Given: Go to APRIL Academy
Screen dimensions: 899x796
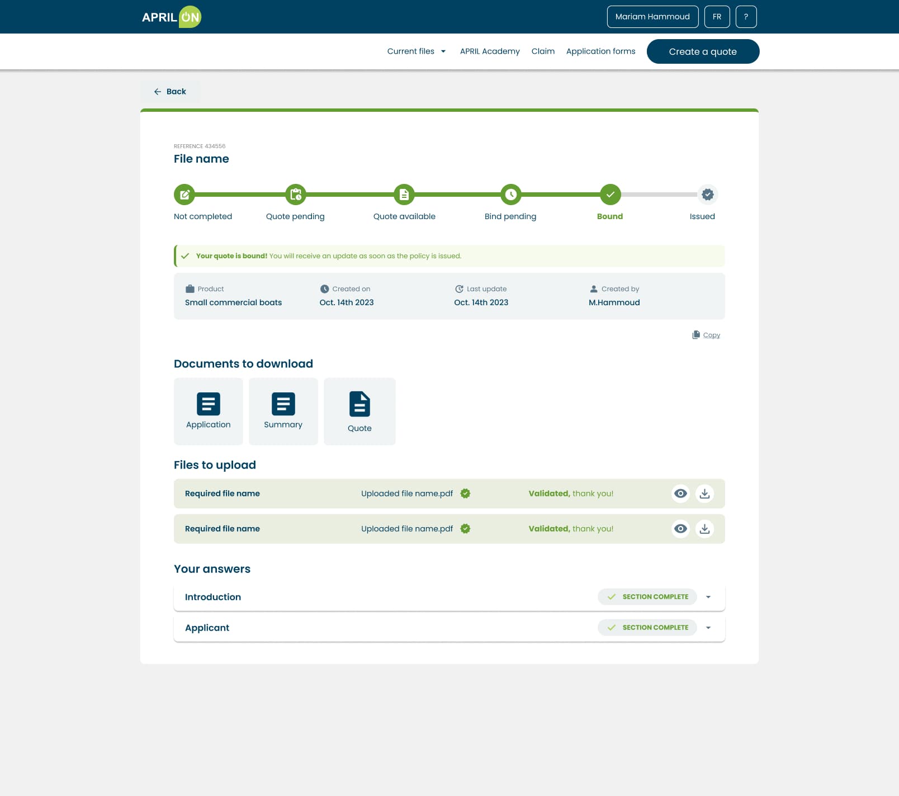Looking at the screenshot, I should [x=490, y=51].
